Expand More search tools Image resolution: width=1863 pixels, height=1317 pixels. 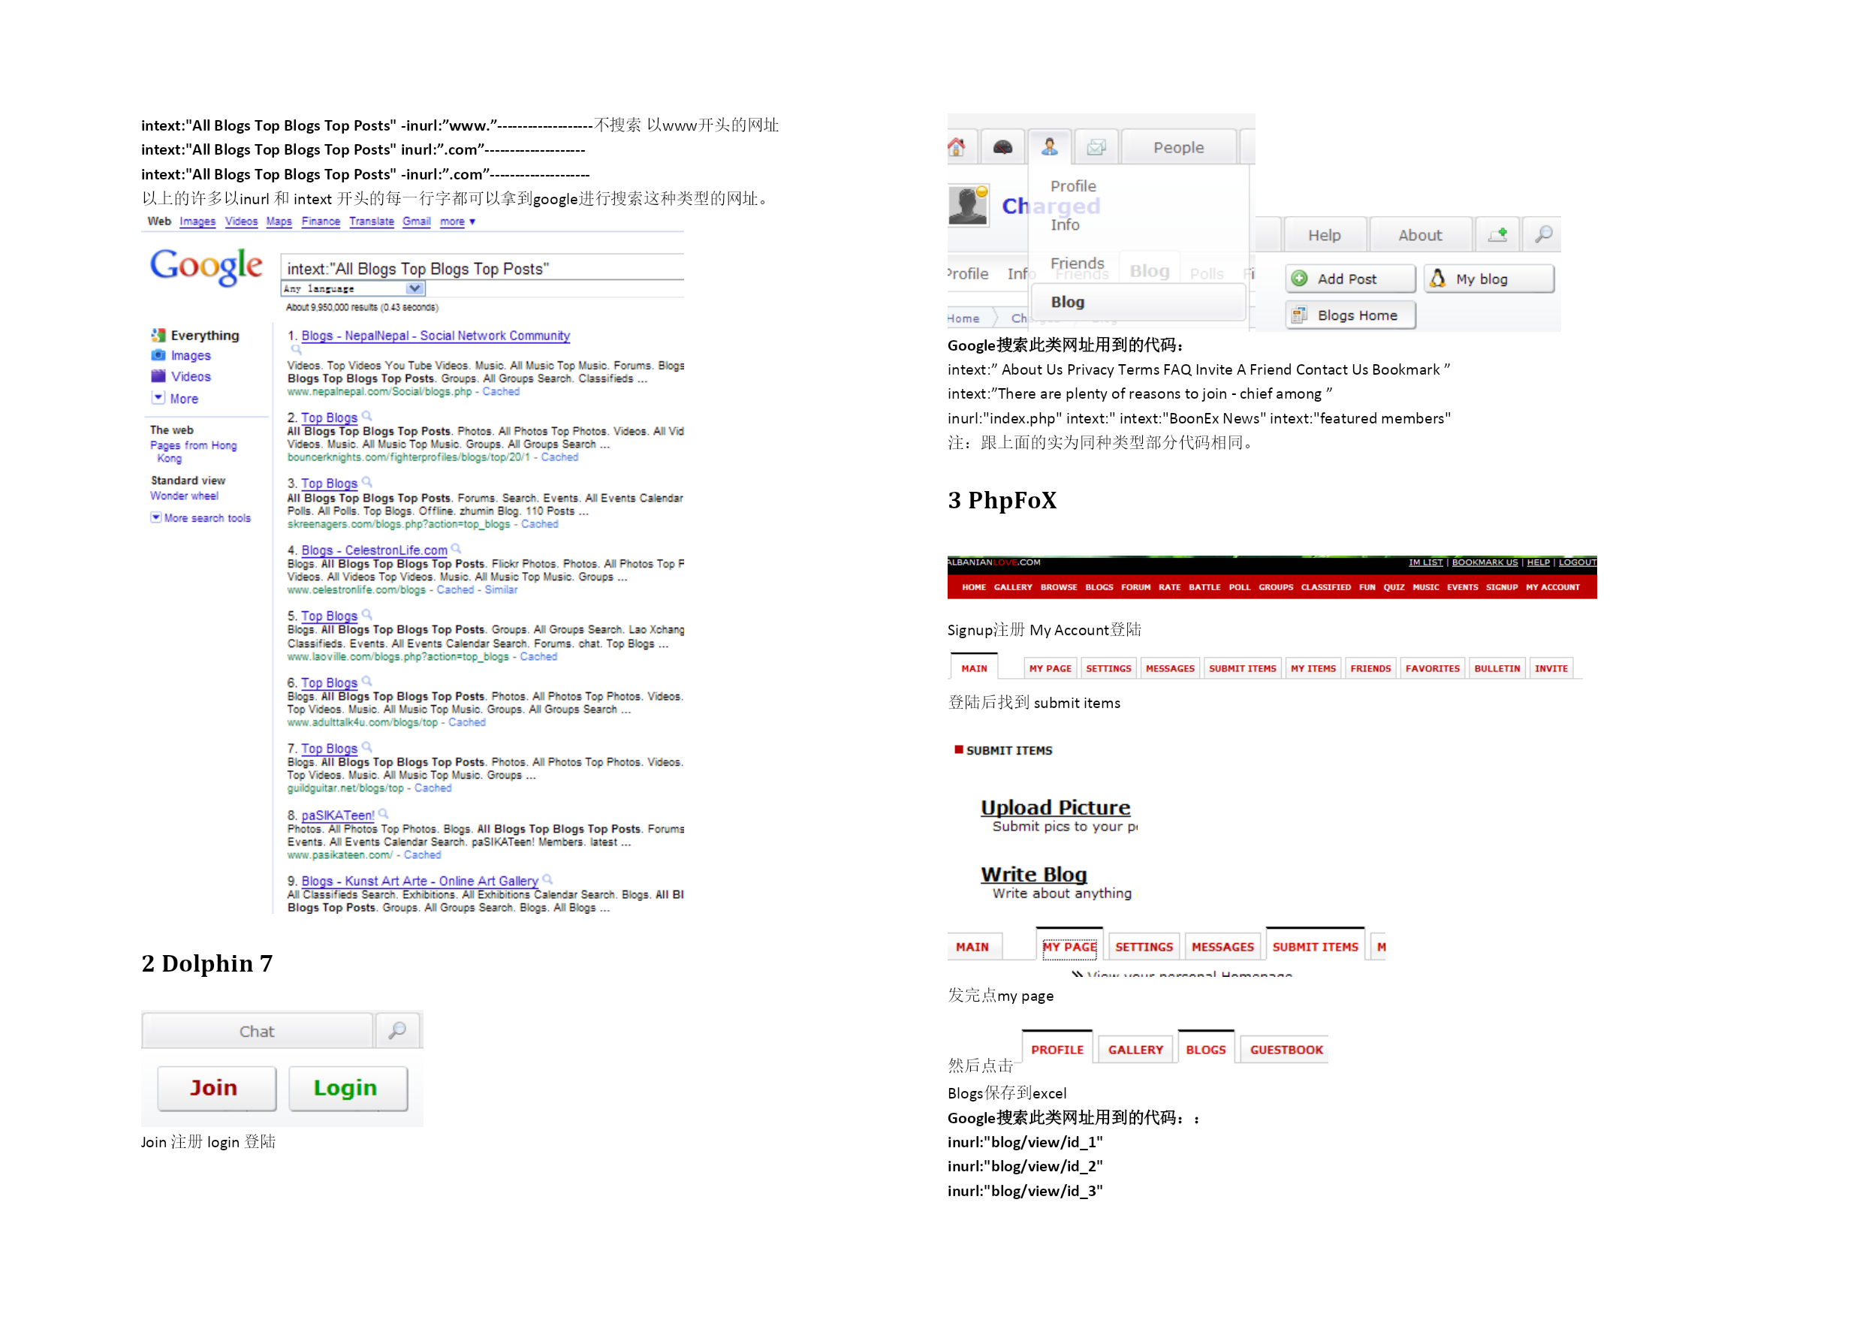click(x=200, y=517)
